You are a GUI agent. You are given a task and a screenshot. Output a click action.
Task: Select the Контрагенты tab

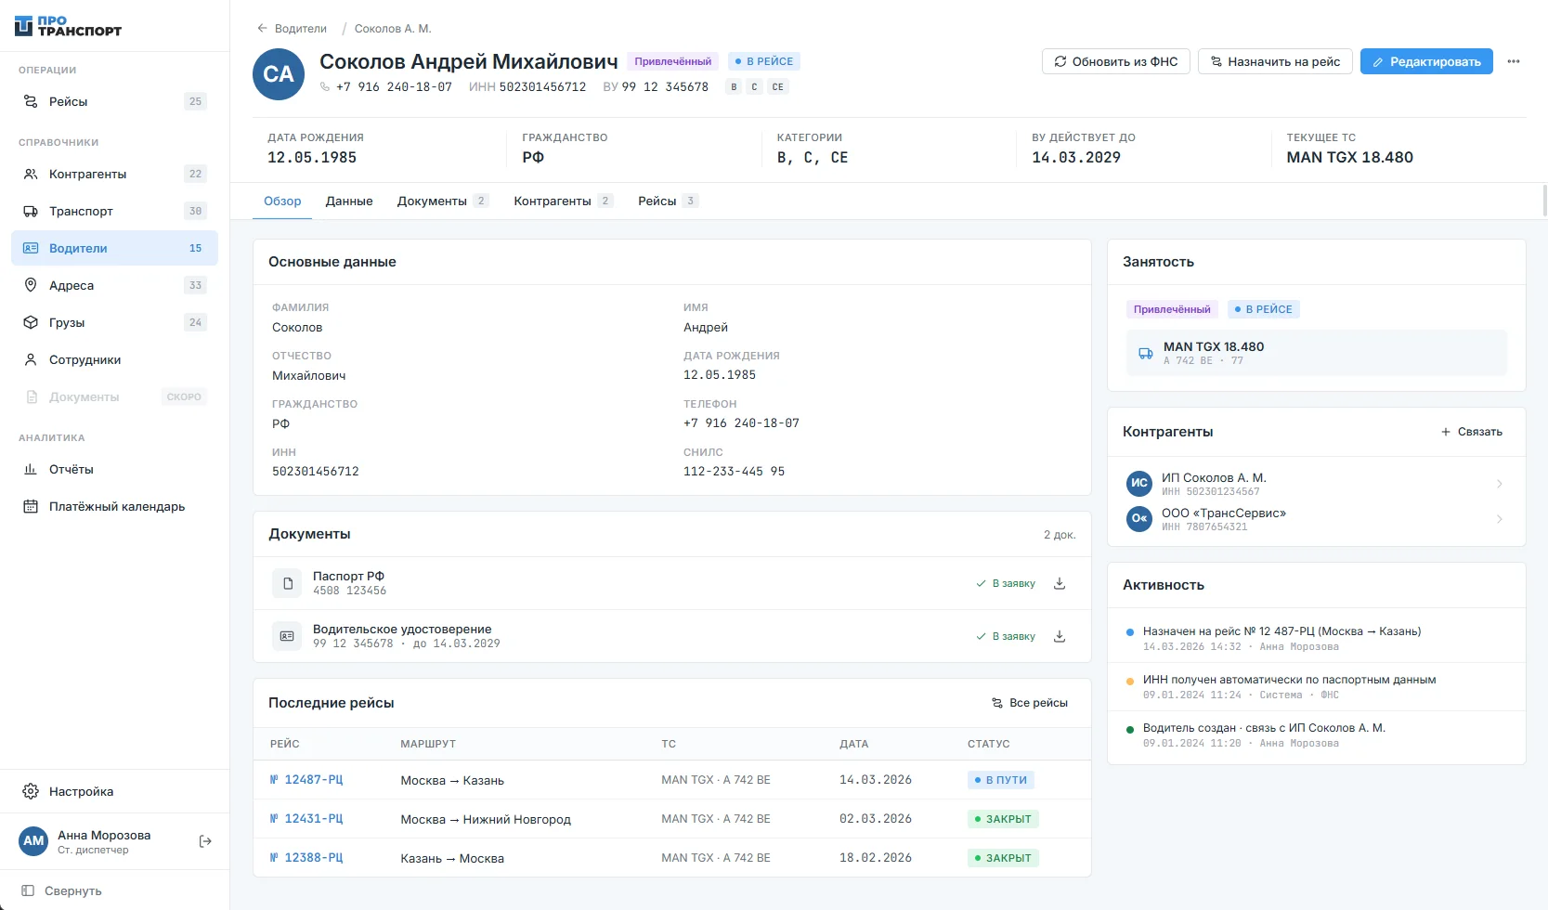coord(563,201)
